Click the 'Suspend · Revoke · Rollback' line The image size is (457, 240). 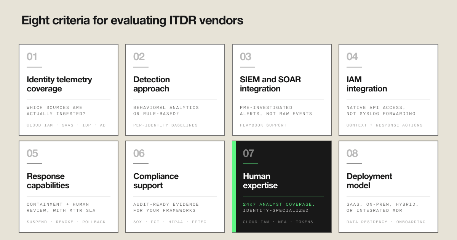[66, 222]
